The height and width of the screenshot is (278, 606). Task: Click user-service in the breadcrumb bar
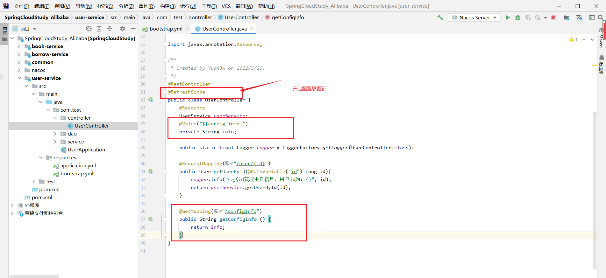[89, 17]
